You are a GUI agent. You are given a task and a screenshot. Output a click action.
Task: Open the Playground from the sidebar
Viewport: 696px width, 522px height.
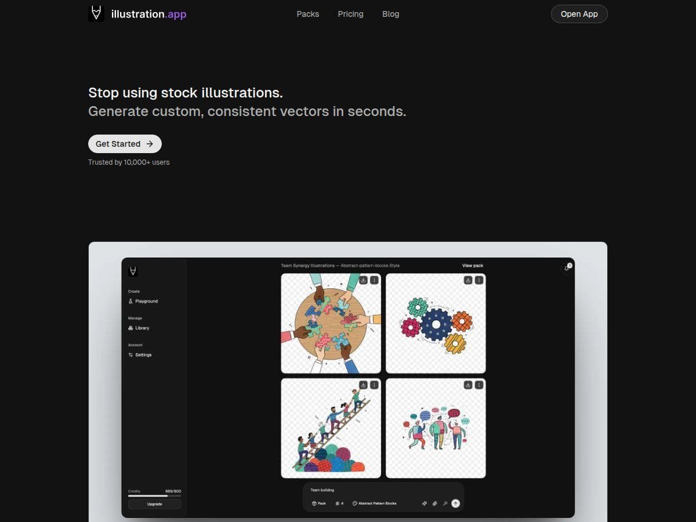coord(145,301)
